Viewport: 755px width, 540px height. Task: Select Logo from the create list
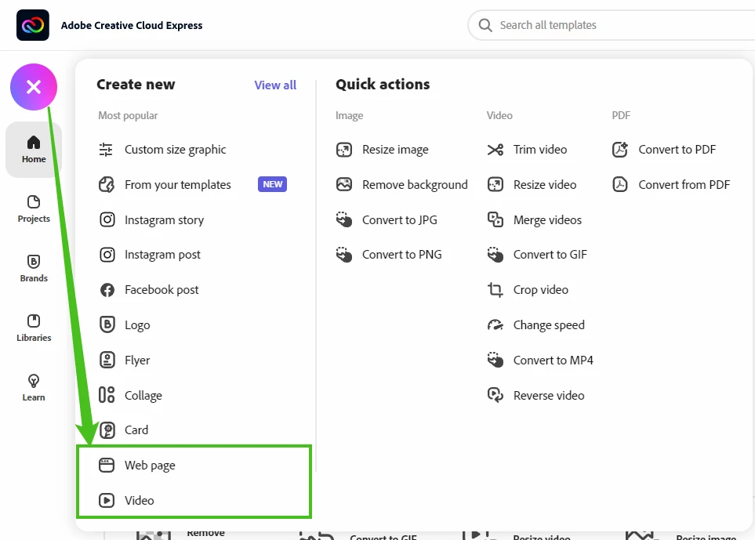[x=137, y=325]
